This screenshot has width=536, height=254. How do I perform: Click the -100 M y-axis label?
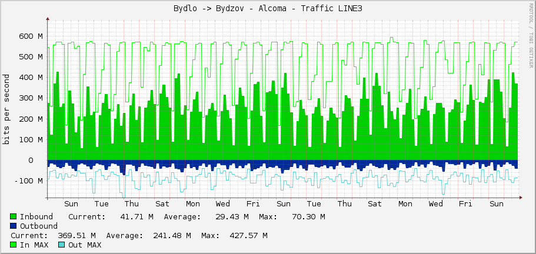[29, 181]
